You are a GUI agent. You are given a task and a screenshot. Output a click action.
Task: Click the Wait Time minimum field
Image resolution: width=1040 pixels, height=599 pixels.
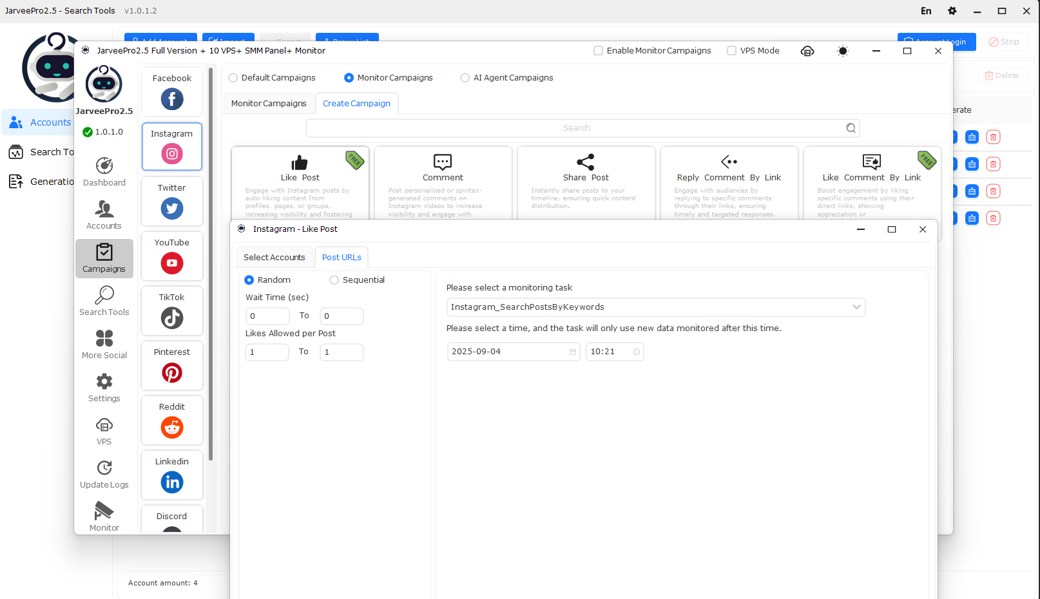point(267,316)
